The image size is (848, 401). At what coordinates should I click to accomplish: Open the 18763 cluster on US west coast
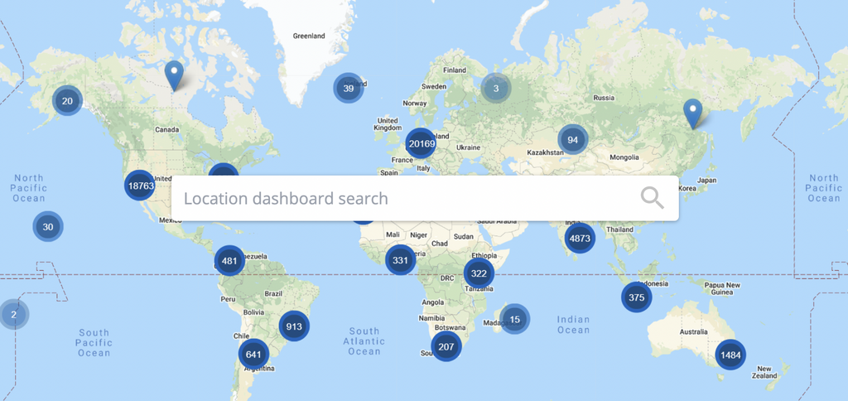click(140, 186)
